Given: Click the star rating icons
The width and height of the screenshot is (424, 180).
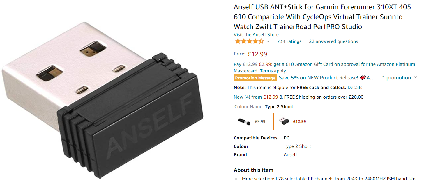Looking at the screenshot, I should coord(249,41).
